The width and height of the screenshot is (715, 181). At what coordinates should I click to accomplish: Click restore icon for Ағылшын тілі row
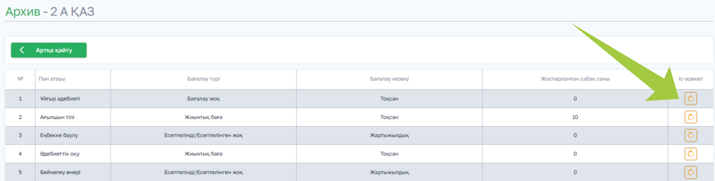(x=690, y=117)
